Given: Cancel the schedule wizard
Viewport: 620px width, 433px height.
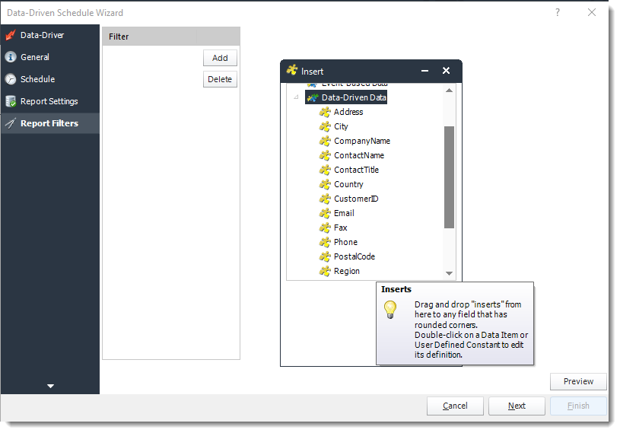Looking at the screenshot, I should pos(455,406).
